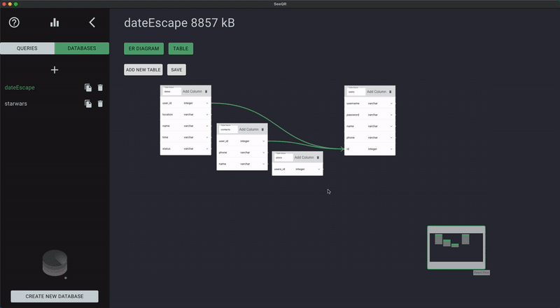Delete the starwars database via trash icon

[100, 104]
